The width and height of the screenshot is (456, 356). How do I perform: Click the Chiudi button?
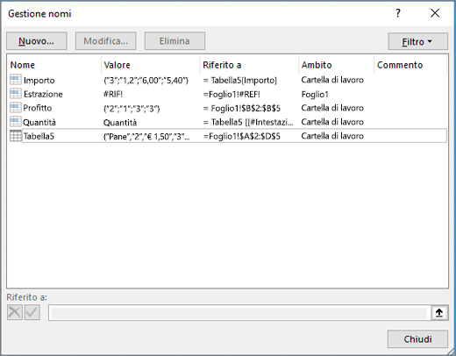coord(417,339)
